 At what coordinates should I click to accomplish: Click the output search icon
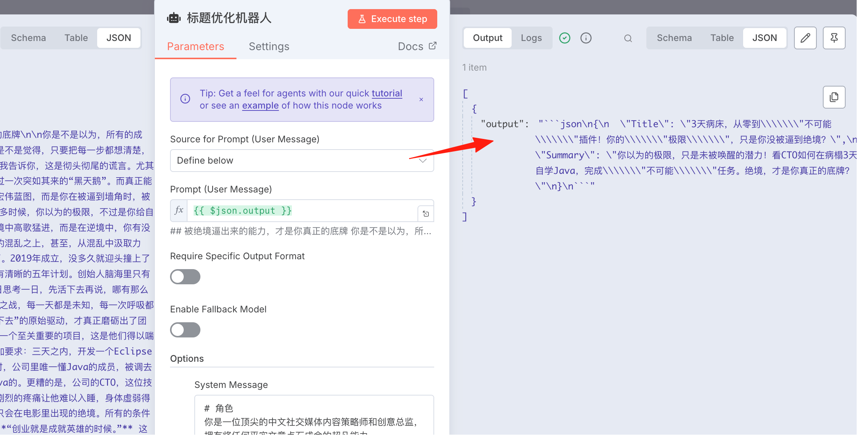click(628, 38)
